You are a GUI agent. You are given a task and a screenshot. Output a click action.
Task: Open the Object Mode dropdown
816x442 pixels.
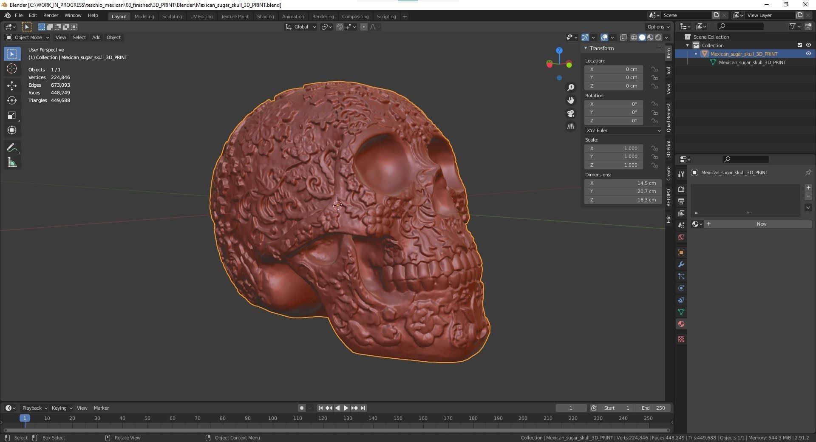click(28, 37)
